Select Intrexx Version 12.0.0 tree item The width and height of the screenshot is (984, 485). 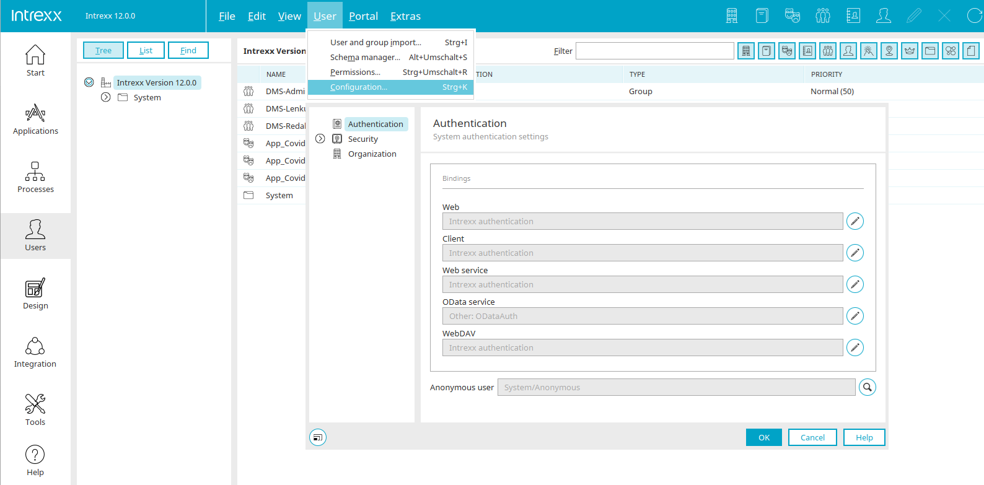(157, 82)
